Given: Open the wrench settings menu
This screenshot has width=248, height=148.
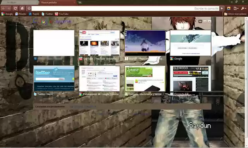Looking at the screenshot, I should 244,9.
